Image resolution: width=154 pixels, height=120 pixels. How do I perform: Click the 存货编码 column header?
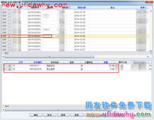coord(38,62)
